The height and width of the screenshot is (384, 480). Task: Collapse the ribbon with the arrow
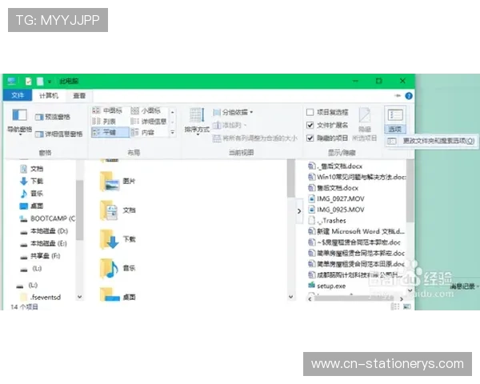tap(398, 96)
